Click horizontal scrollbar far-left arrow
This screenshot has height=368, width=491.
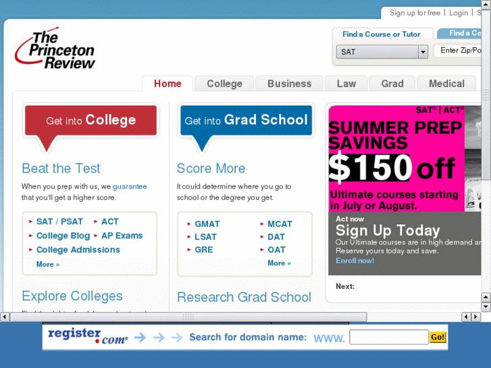(4, 317)
